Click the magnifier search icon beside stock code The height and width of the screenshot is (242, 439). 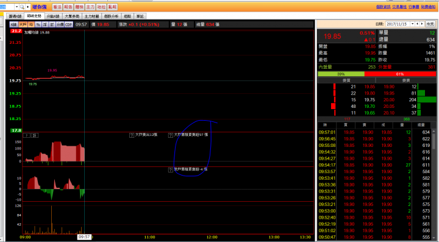[x=22, y=7]
